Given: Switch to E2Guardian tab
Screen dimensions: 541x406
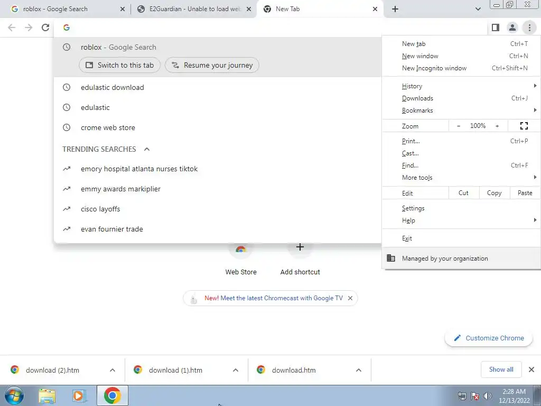Looking at the screenshot, I should coord(193,9).
